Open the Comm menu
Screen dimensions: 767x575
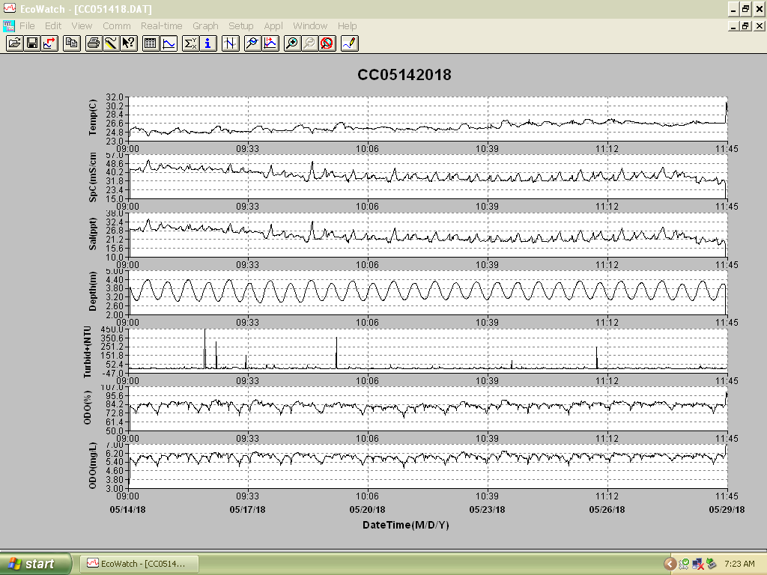[x=116, y=26]
